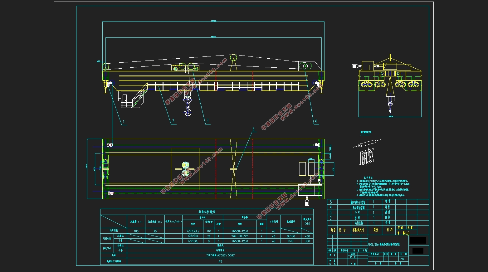Image resolution: width=488 pixels, height=272 pixels.
Task: Select the QU100 rail type cell
Action: tap(291, 236)
